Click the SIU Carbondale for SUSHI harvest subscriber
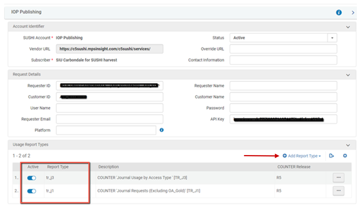Screen dimensions: 361x210 pyautogui.click(x=86, y=60)
